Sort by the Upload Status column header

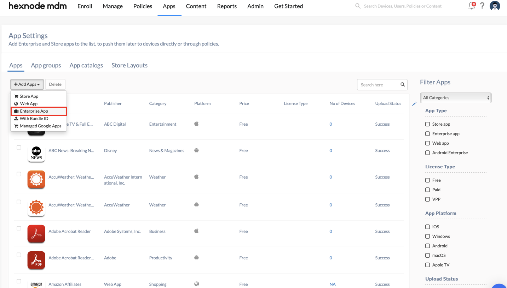click(x=388, y=103)
